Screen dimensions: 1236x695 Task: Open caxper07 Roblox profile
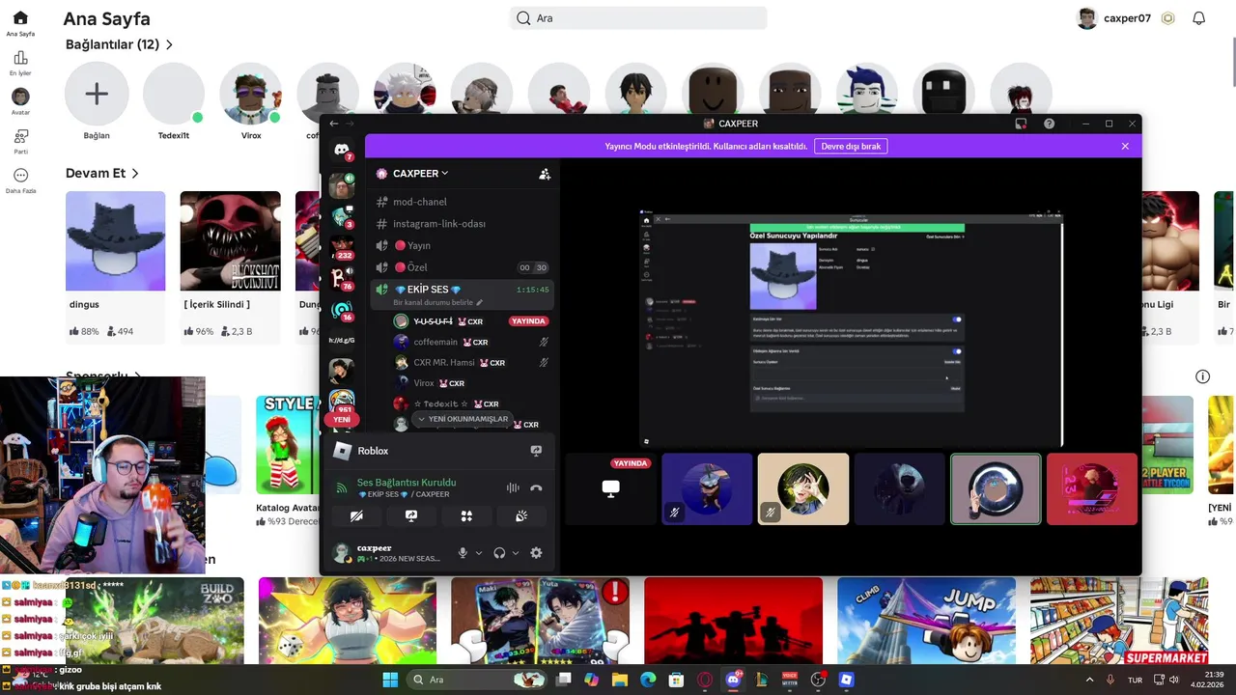pos(1113,18)
